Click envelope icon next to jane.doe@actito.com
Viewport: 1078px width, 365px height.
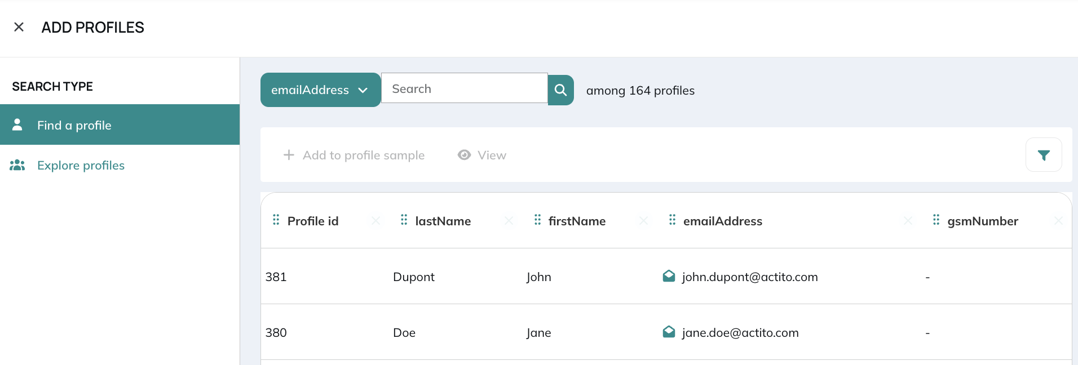(669, 332)
